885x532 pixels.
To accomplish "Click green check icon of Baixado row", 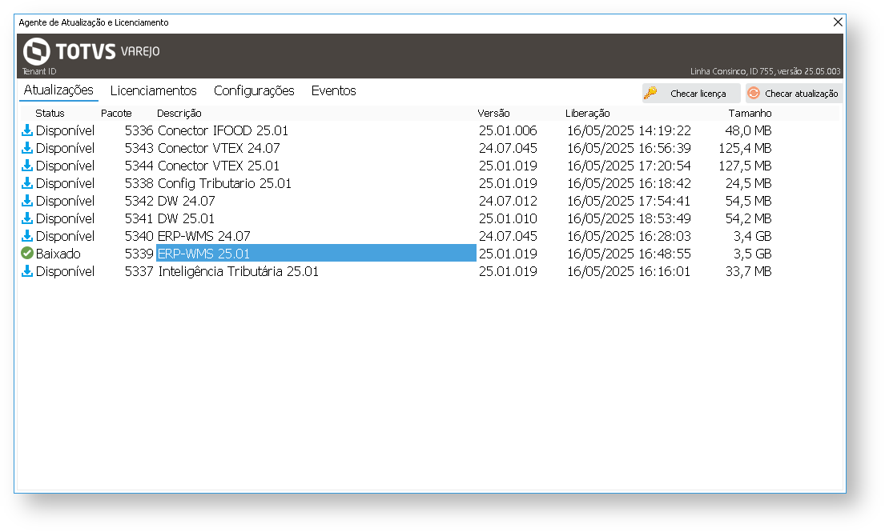I will pyautogui.click(x=26, y=254).
